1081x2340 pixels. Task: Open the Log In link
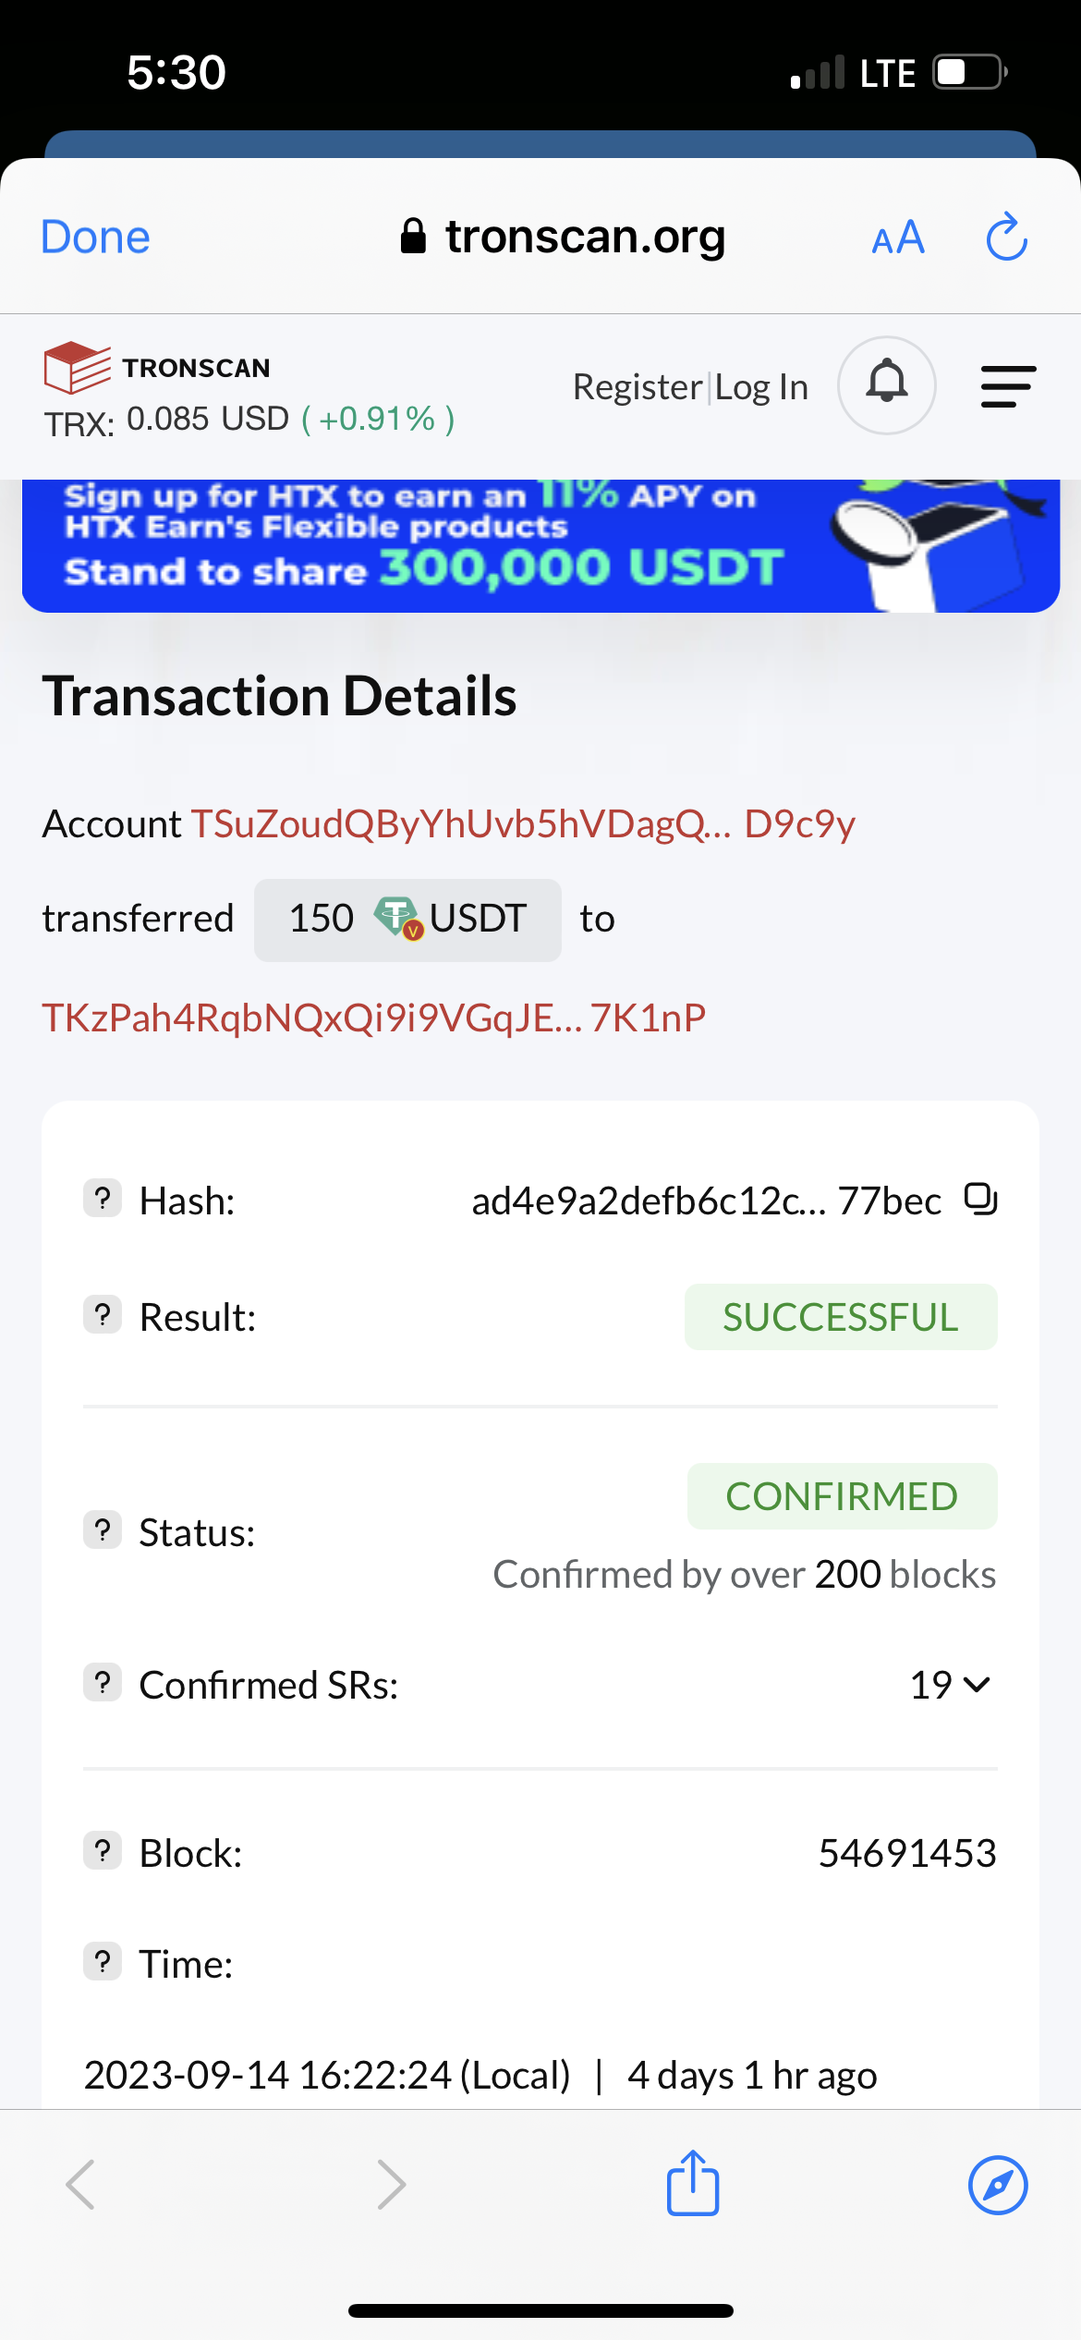click(761, 387)
